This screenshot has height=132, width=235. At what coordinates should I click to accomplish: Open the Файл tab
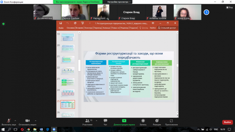[61, 28]
